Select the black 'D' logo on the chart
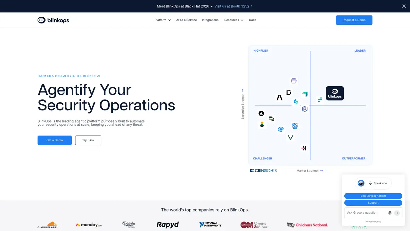The height and width of the screenshot is (231, 410). coord(289,92)
